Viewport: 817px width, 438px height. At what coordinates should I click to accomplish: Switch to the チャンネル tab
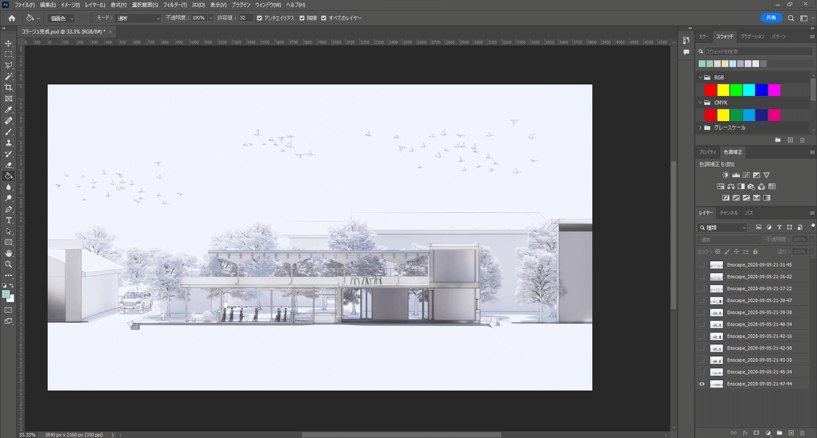coord(728,213)
